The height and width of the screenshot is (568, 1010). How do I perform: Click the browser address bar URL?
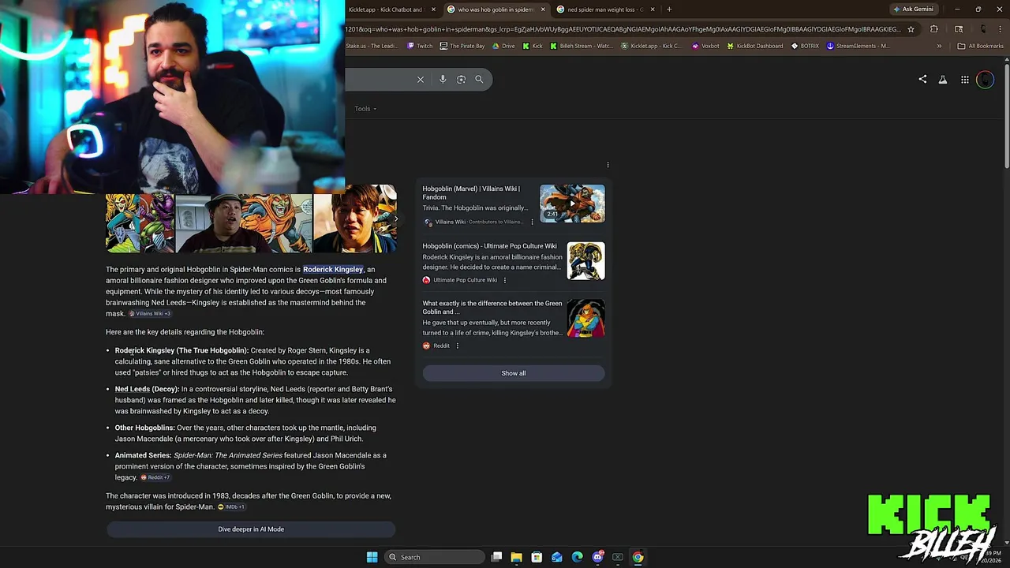[623, 29]
